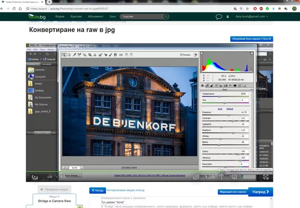Click the Aula.bg logo
Screen dimensions: 300x208
[36, 16]
